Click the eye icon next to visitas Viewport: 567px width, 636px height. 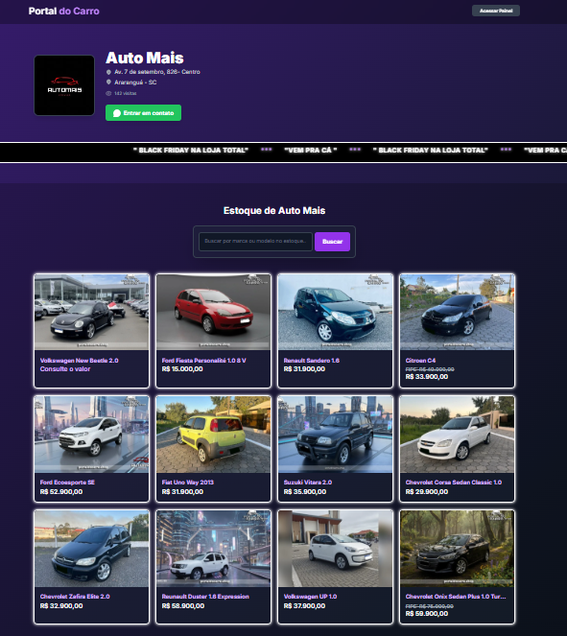[x=108, y=93]
